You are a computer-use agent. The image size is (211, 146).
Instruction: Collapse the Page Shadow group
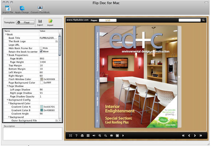click(x=7, y=86)
